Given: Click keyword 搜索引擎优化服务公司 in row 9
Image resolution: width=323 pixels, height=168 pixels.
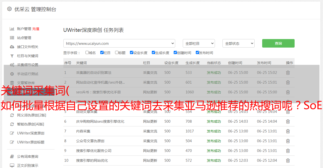Looking at the screenshot, I should pos(94,151).
